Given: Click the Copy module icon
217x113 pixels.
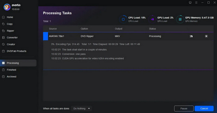Looking at the screenshot, I should pyautogui.click(x=3, y=24).
